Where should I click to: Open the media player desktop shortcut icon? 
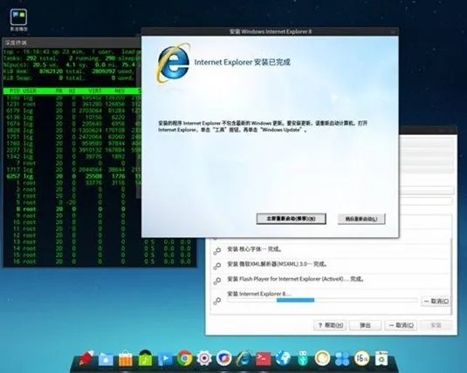coord(18,20)
